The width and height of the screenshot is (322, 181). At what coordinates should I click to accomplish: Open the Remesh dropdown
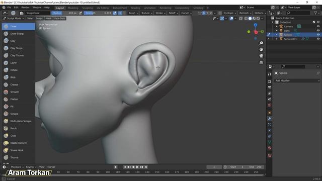pos(245,13)
